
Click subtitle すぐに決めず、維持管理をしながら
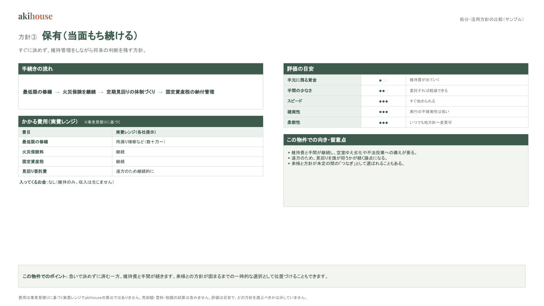[x=82, y=50]
